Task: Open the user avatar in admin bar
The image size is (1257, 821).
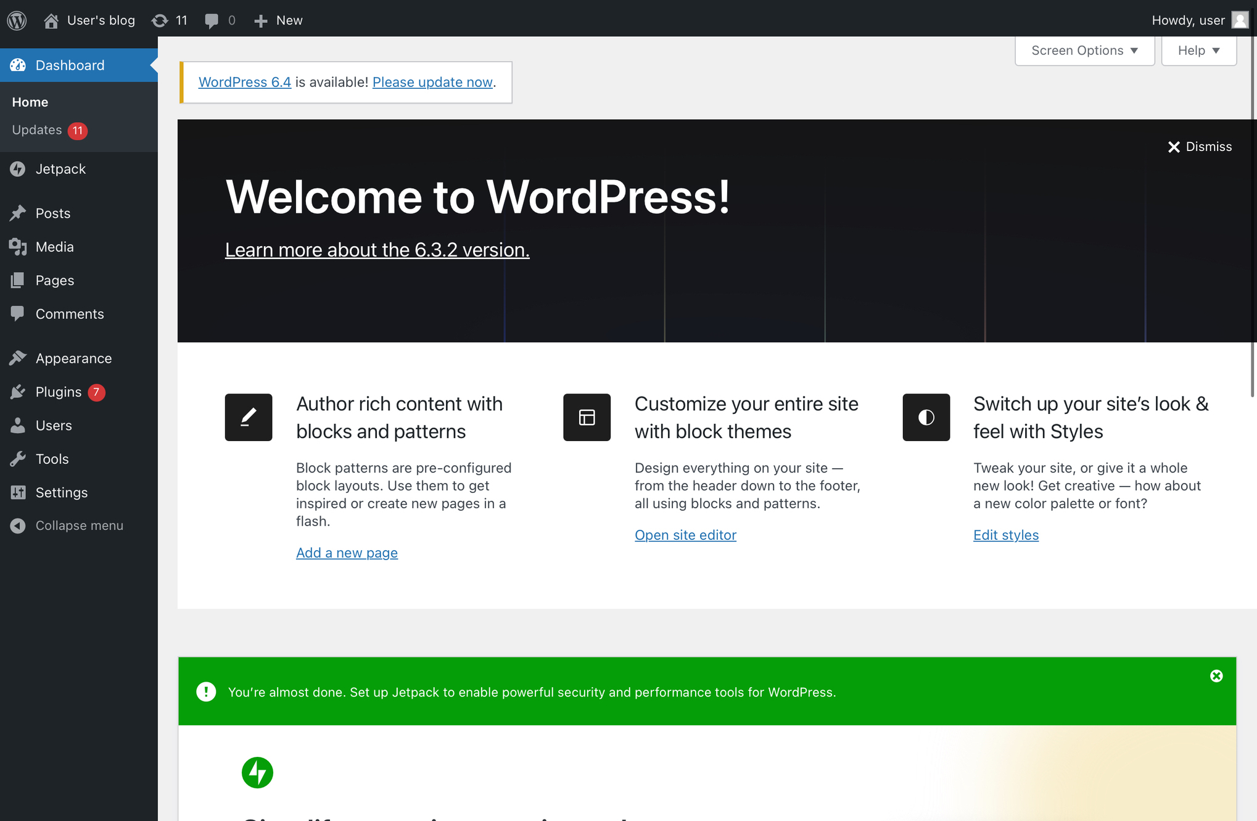Action: [x=1240, y=20]
